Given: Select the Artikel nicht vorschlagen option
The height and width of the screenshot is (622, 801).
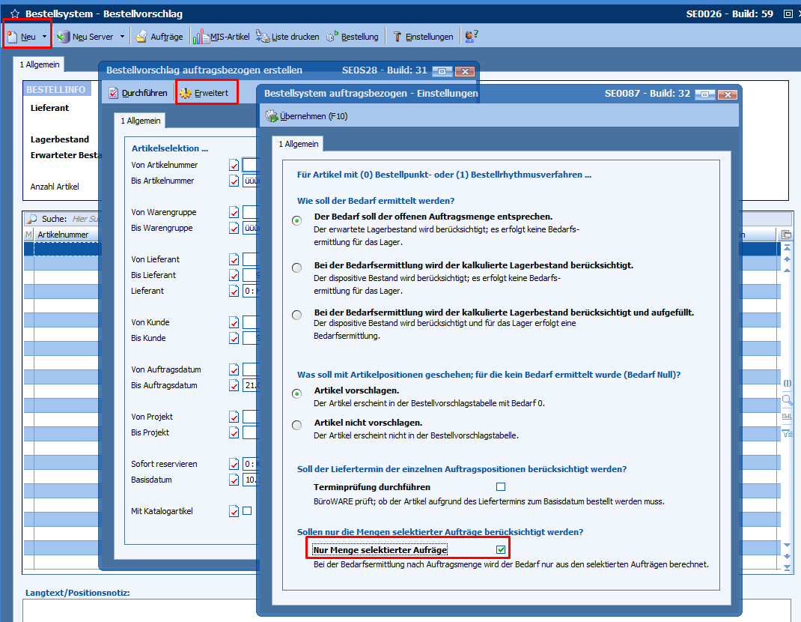Looking at the screenshot, I should [297, 425].
